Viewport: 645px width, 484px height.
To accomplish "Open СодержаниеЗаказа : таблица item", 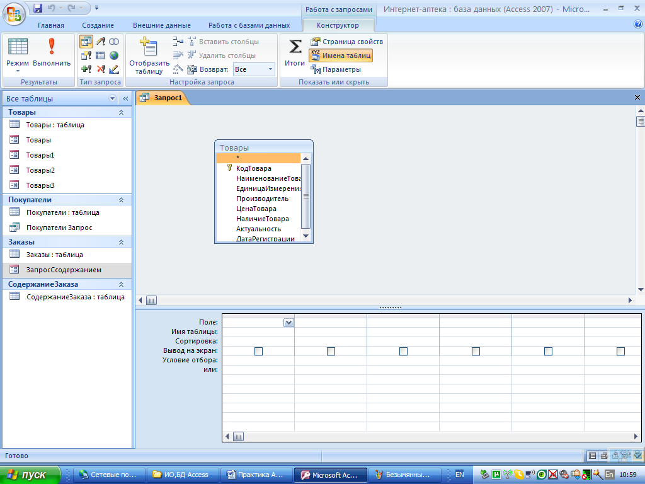I will tap(76, 297).
